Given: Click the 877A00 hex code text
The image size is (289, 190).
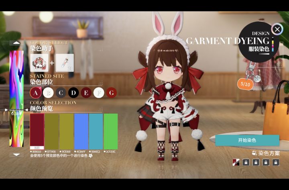Looking at the screenshot, I should [x=51, y=151].
